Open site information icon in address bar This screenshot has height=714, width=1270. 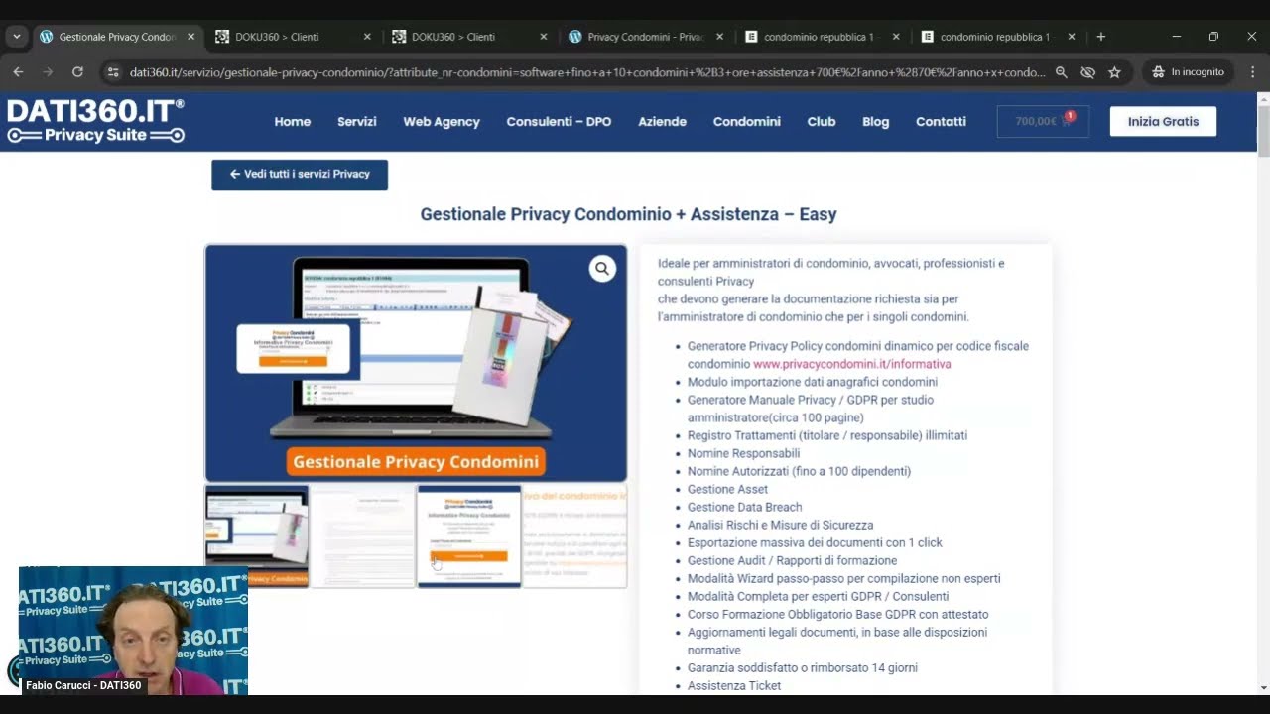[112, 72]
